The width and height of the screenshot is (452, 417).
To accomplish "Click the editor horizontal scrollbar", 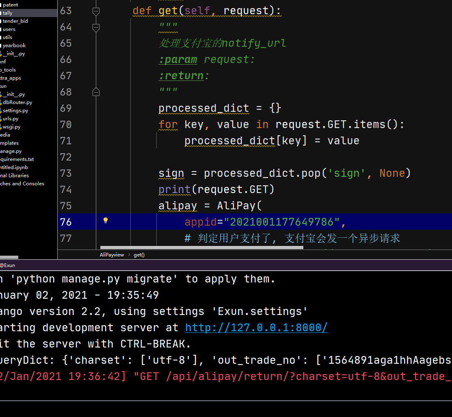I will [201, 247].
